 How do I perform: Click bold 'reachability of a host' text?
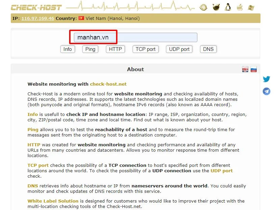pyautogui.click(x=121, y=130)
